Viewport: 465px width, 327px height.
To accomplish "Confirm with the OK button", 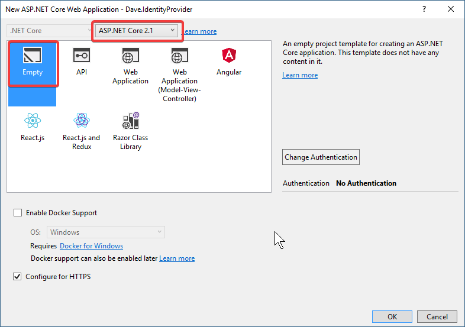I will 392,316.
